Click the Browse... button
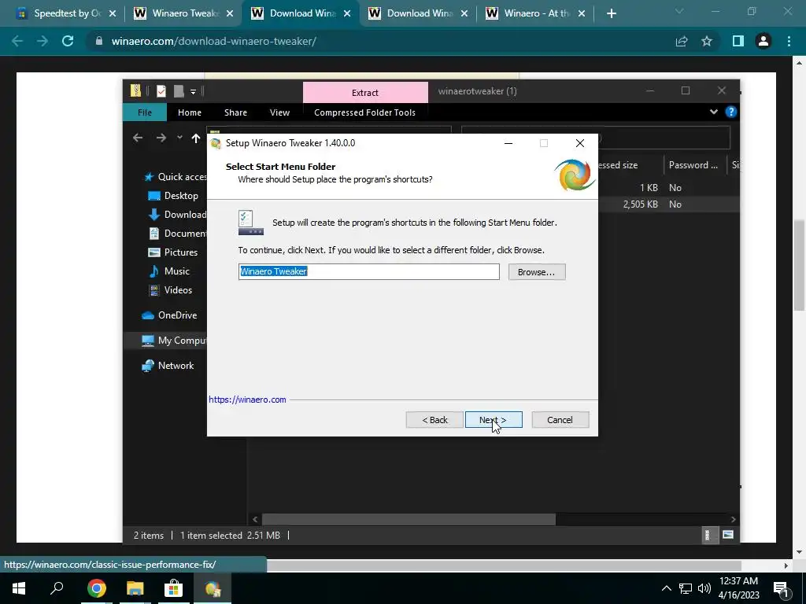 537,271
